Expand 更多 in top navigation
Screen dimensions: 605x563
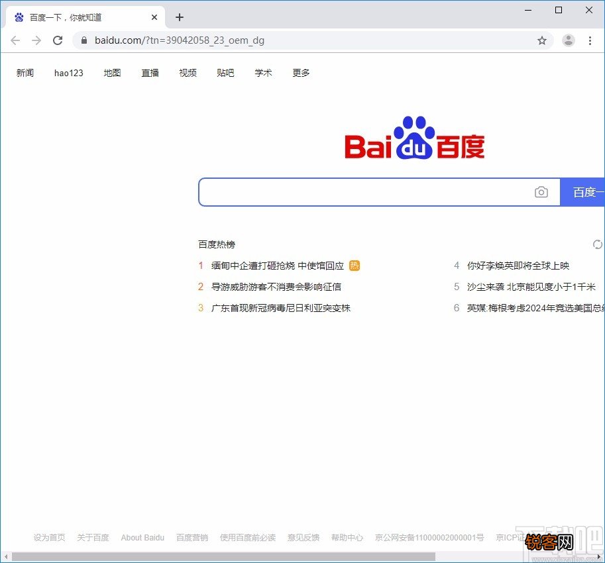[301, 73]
